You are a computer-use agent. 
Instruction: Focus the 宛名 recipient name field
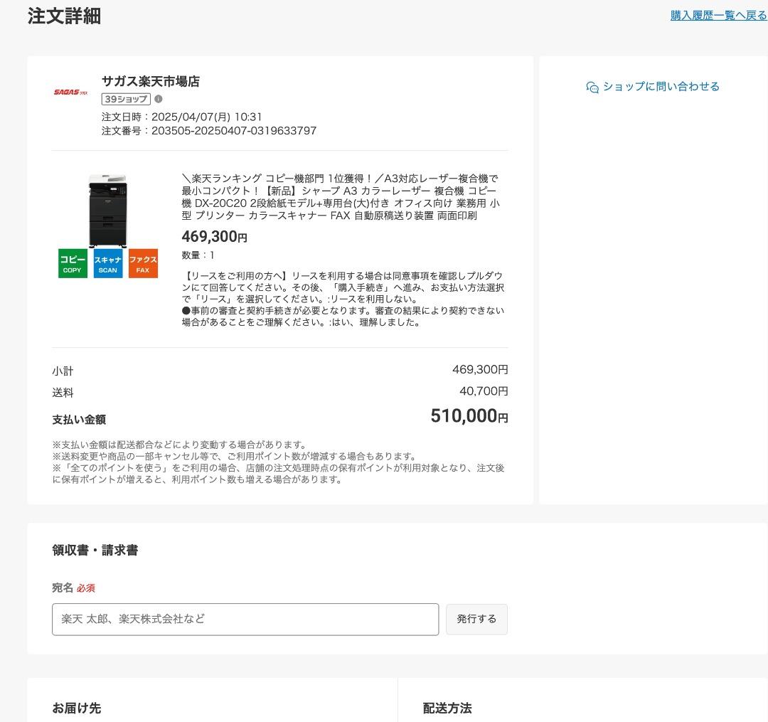click(245, 619)
